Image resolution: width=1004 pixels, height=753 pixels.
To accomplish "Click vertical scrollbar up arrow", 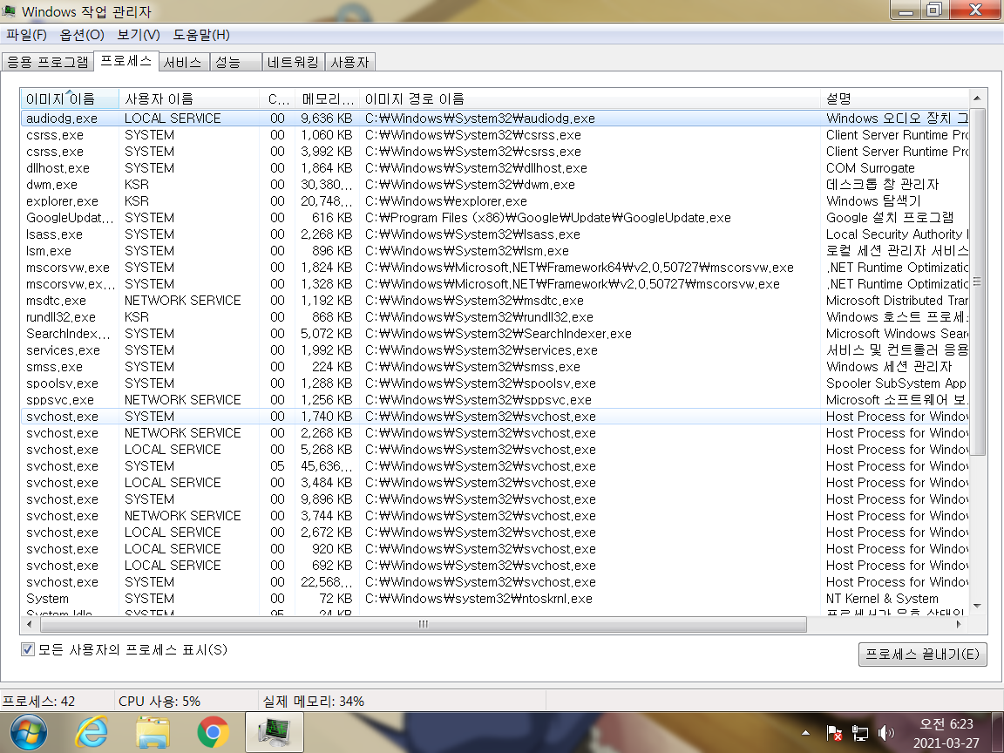I will (x=977, y=98).
